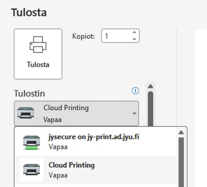207x187 pixels.
Task: Click the Kopiot label
Action: point(83,36)
